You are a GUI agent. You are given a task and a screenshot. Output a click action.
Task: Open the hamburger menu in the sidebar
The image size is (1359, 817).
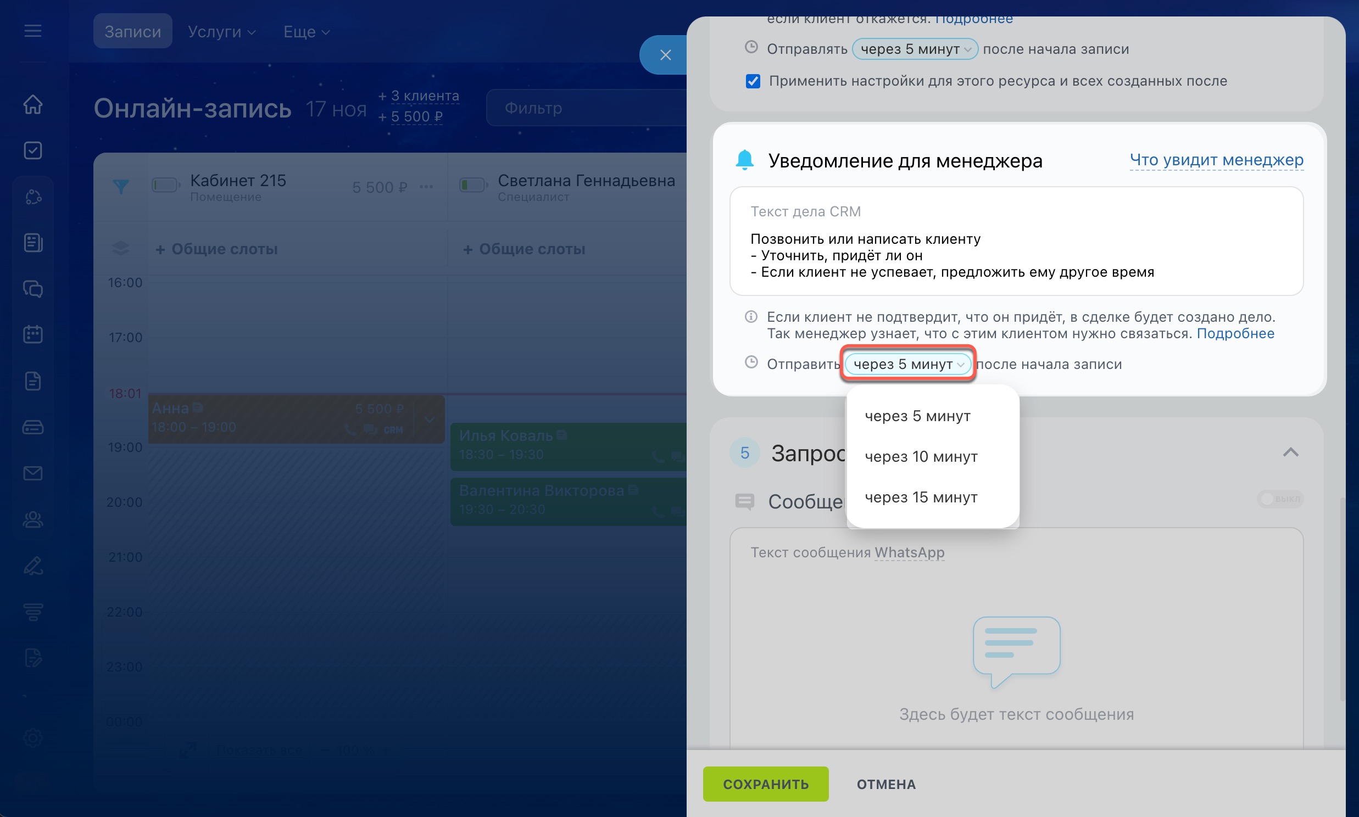(x=32, y=31)
